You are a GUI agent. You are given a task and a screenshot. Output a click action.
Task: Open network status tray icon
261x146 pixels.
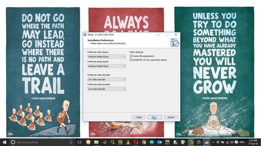pos(227,142)
